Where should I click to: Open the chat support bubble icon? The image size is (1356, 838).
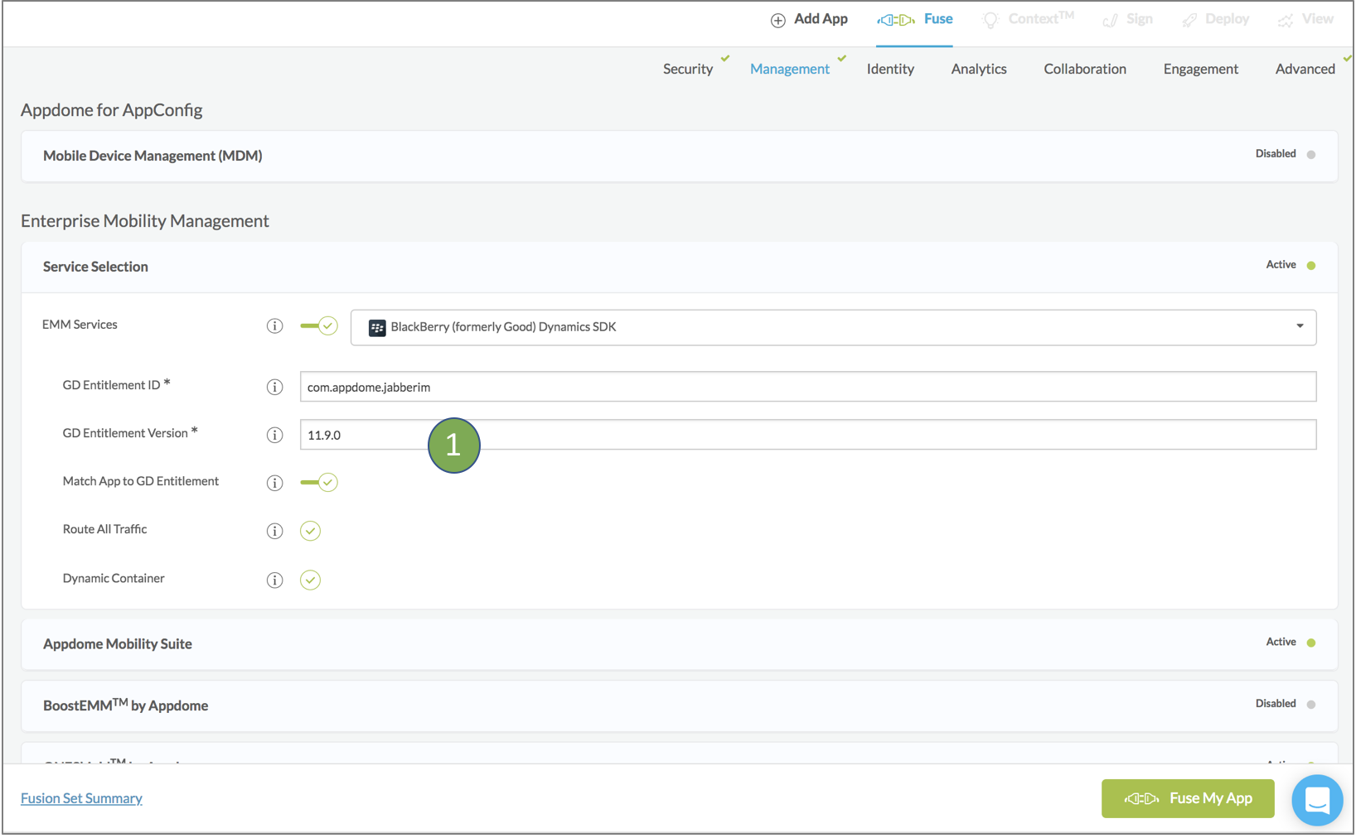coord(1317,800)
